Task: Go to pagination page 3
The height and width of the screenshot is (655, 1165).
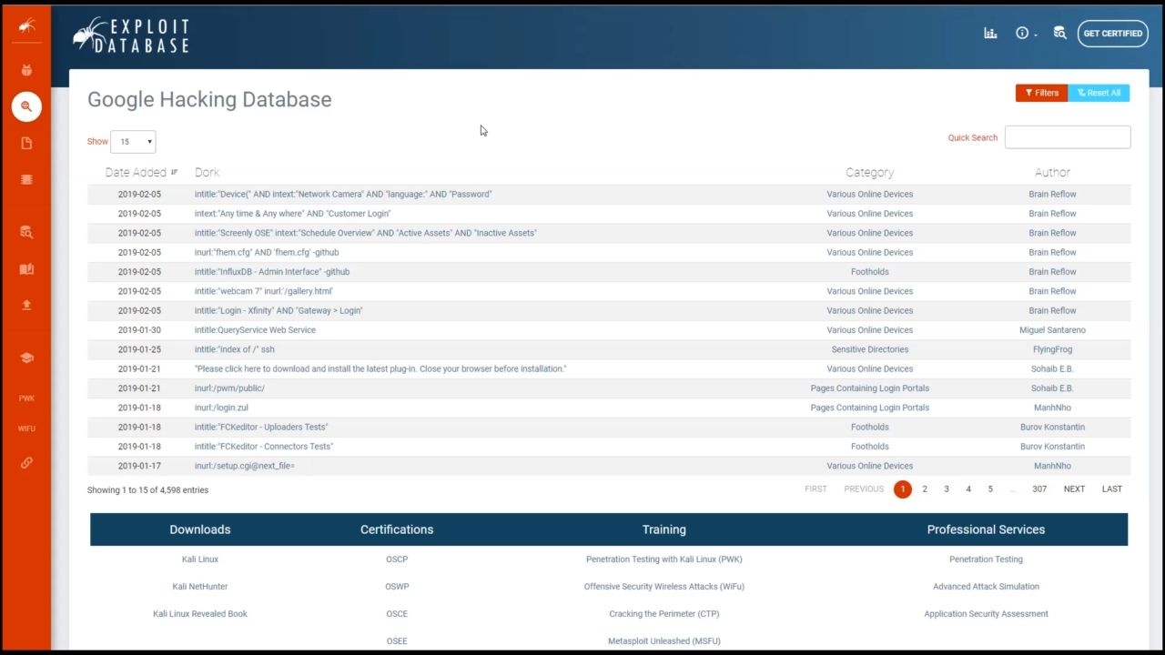Action: point(947,489)
